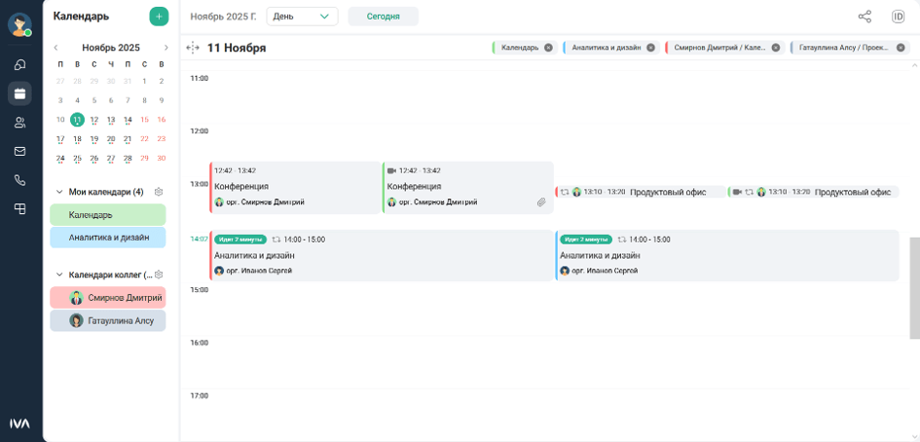Click the green plus button to add event
Image resolution: width=920 pixels, height=442 pixels.
[159, 16]
